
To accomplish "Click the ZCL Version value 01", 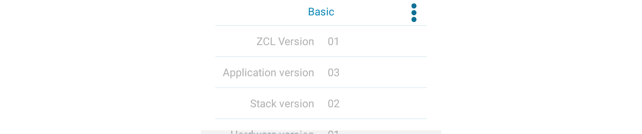I will 333,41.
